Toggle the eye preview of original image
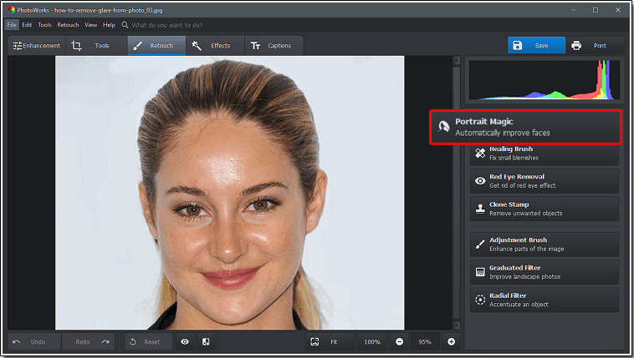Viewport: 634px width, 358px height. [x=185, y=342]
